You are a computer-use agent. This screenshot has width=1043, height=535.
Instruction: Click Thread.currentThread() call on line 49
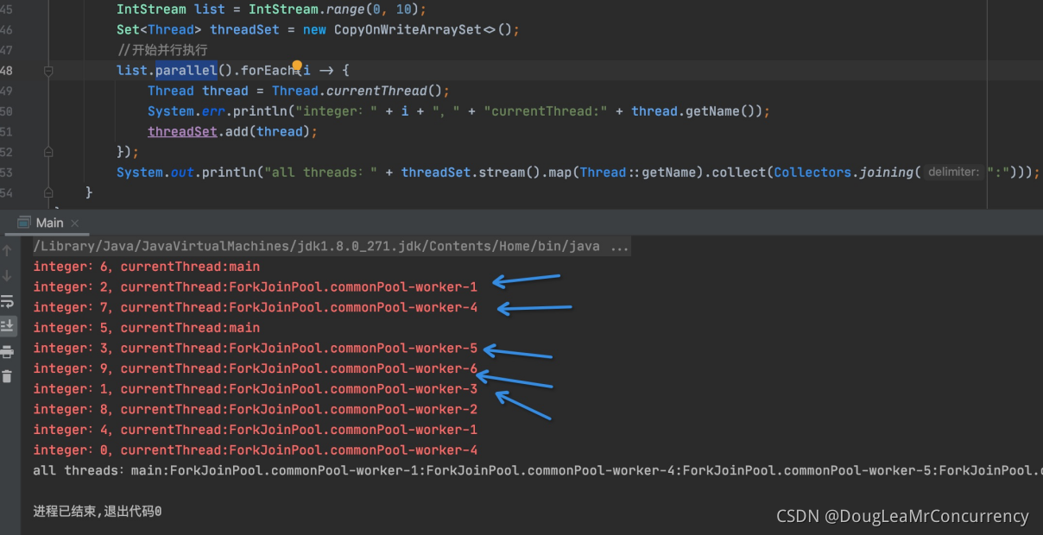360,91
